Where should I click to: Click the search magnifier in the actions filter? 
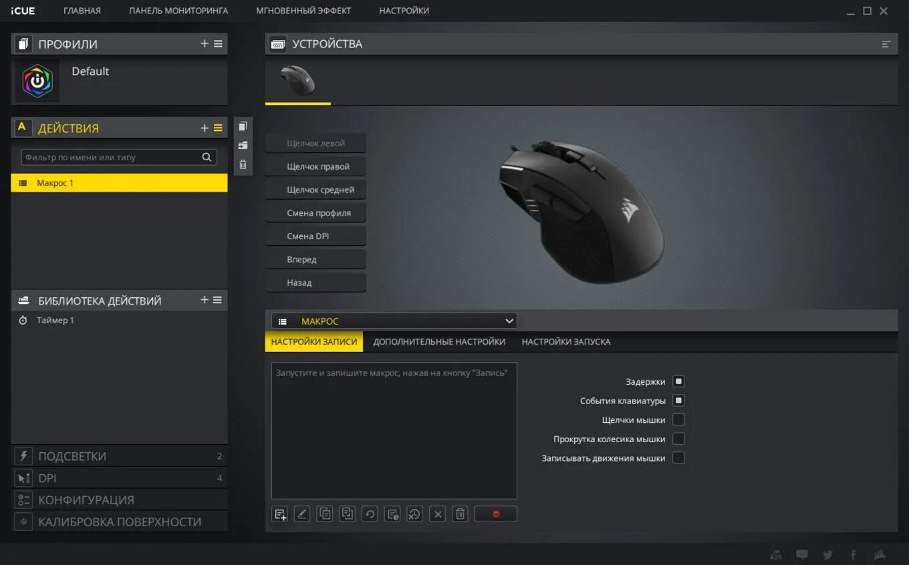tap(207, 157)
